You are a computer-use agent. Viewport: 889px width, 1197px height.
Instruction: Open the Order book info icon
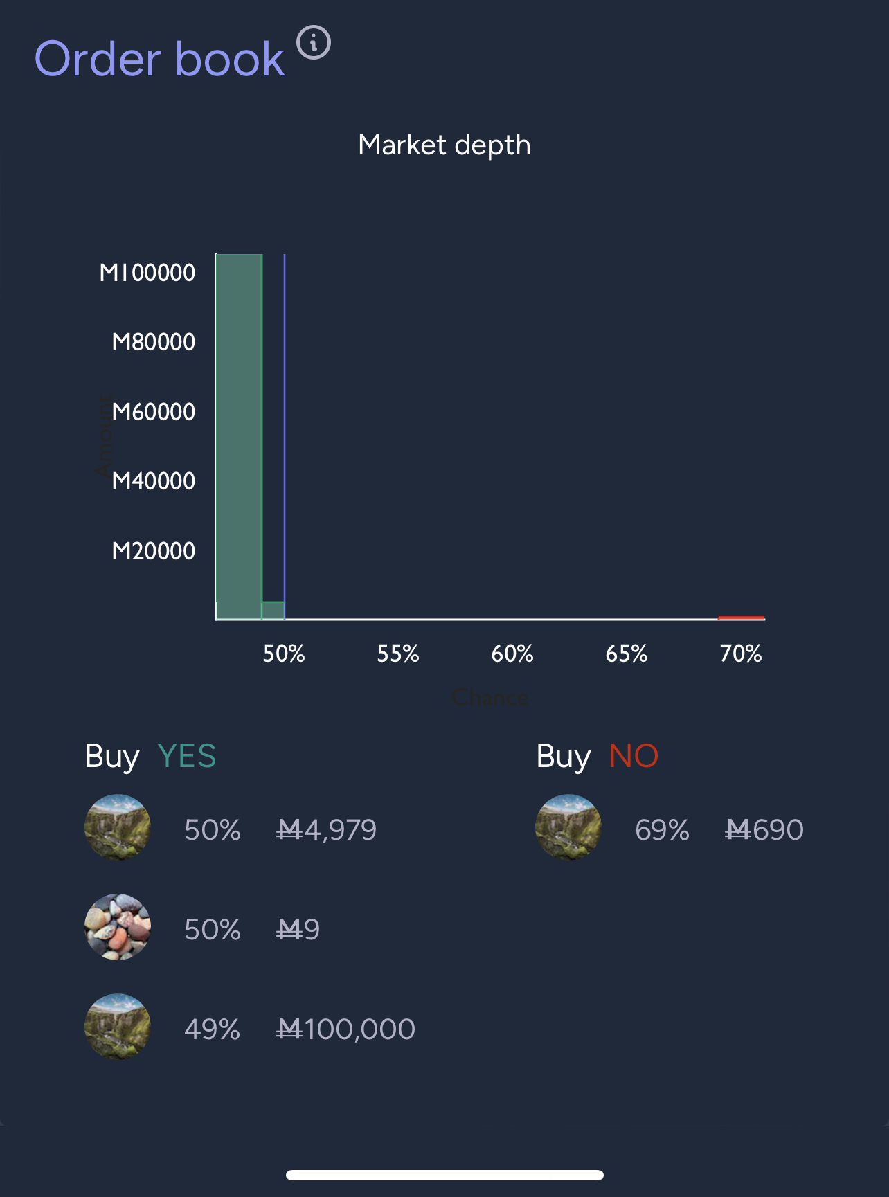314,43
